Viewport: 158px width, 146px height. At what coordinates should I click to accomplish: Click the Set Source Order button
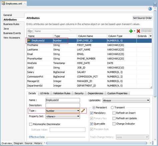pos(142,18)
